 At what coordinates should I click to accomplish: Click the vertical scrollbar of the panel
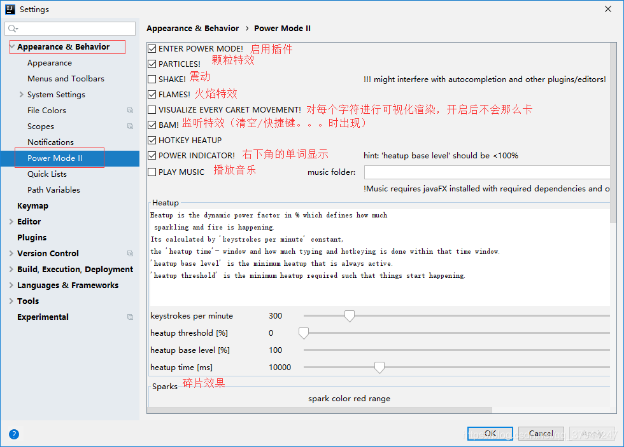coord(613,133)
